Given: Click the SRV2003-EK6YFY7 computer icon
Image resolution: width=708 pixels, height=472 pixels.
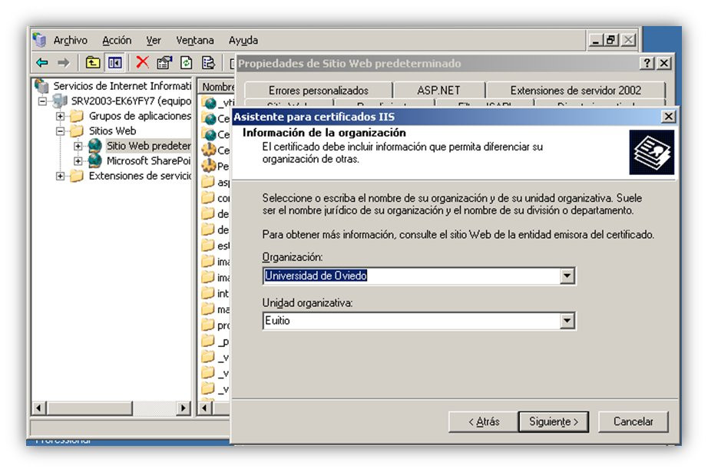Looking at the screenshot, I should click(60, 101).
